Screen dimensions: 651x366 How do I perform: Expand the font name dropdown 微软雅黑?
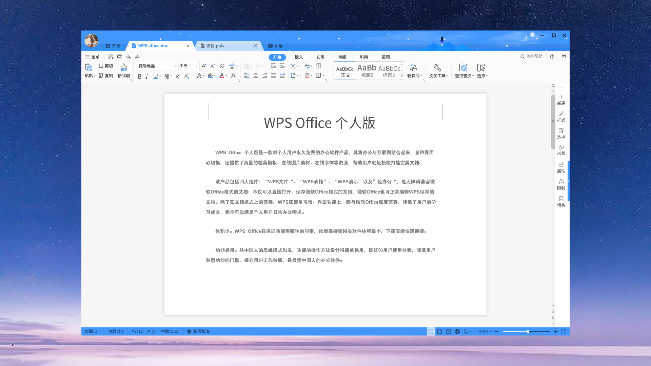coord(176,66)
